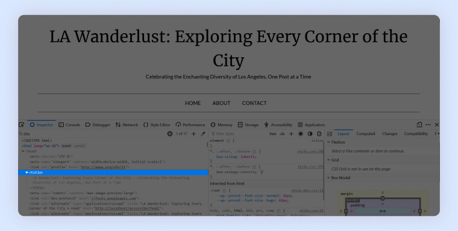458x231 pixels.
Task: Select the meta viewport node
Action: click(97, 162)
